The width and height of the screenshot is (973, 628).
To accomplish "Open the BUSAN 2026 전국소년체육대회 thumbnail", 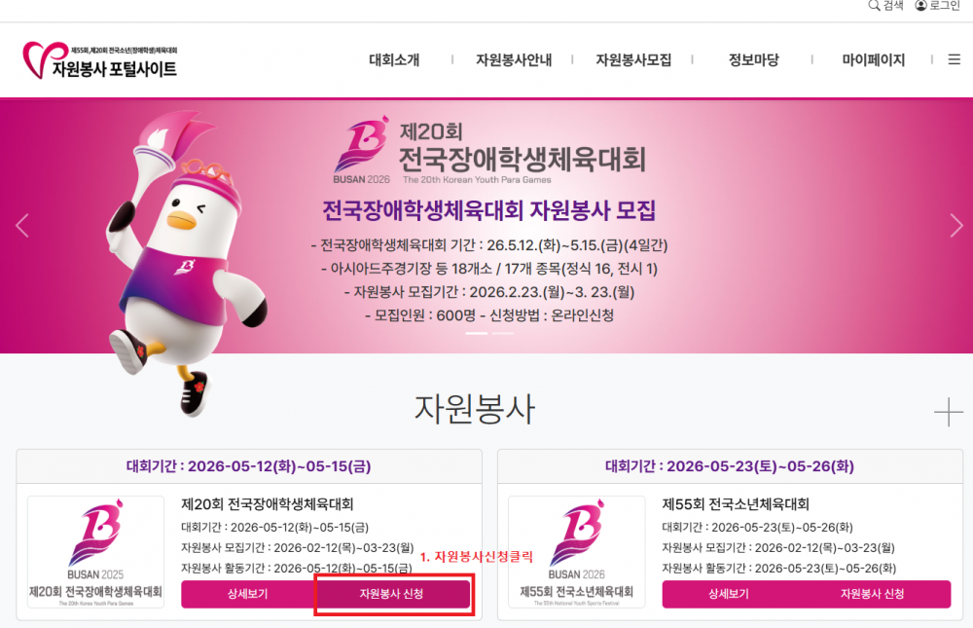I will pos(576,552).
